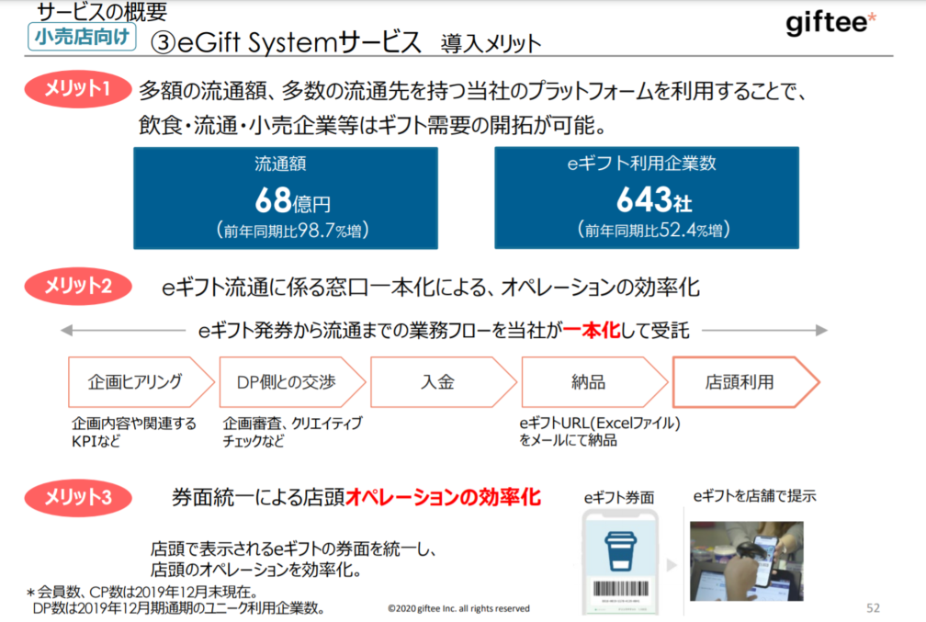This screenshot has width=926, height=622.
Task: Select the メリット2 red oval label
Action: coord(77,287)
